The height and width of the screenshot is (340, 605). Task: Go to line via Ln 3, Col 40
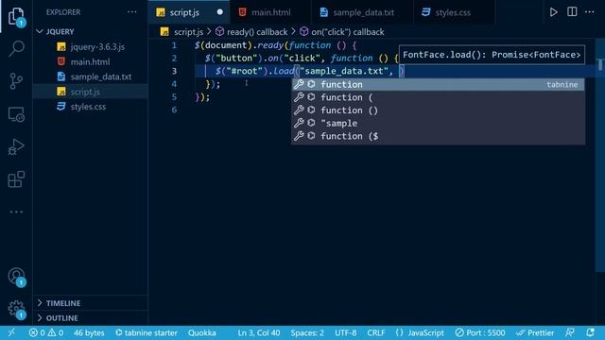(x=258, y=332)
